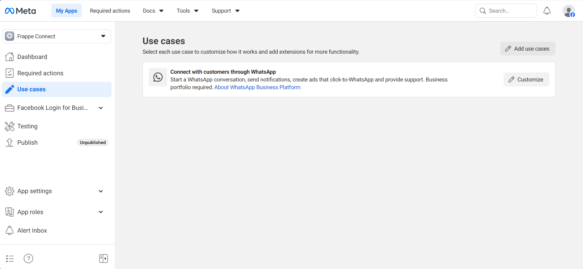Click the Add use cases button
This screenshot has width=583, height=269.
[527, 49]
